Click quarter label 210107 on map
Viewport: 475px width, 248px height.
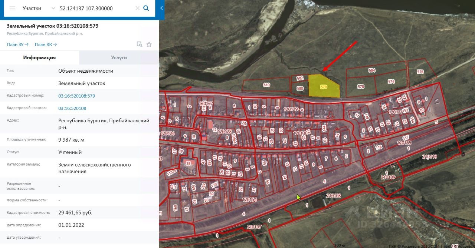(254, 227)
